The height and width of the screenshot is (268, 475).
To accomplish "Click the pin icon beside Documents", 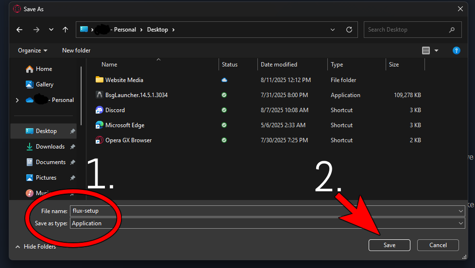I will [73, 162].
